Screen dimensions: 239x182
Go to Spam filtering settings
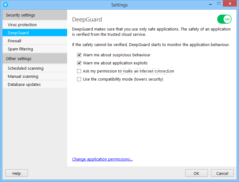35,49
